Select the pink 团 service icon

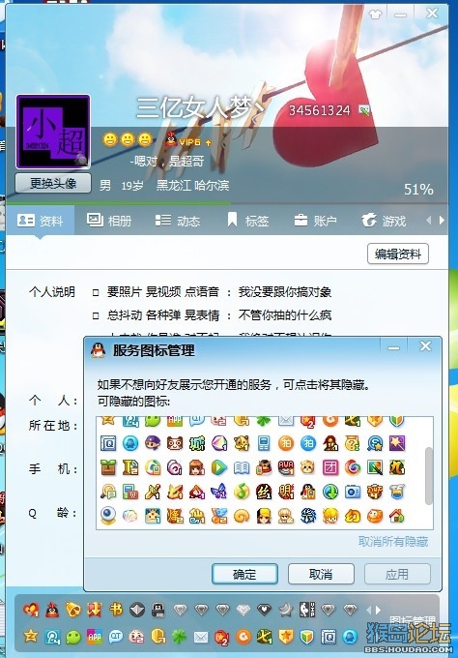coord(330,467)
